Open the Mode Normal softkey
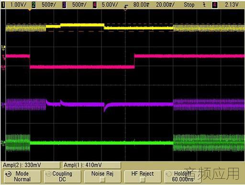 tap(22, 176)
